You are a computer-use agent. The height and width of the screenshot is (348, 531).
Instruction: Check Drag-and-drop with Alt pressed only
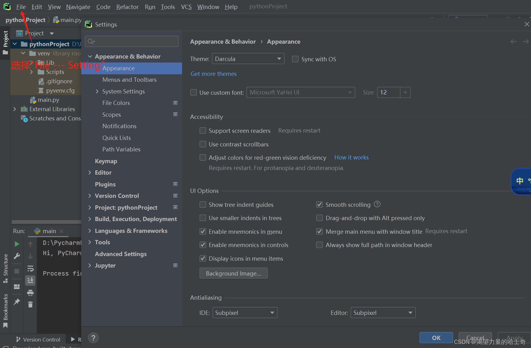coord(319,218)
